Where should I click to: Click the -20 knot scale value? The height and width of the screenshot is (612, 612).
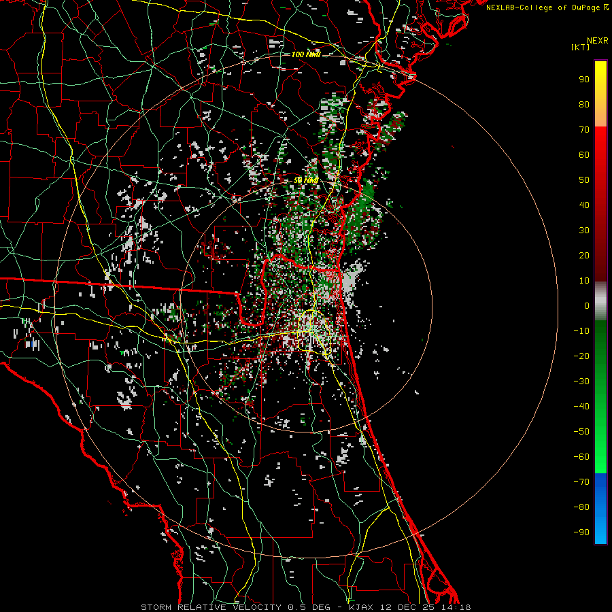click(x=581, y=356)
